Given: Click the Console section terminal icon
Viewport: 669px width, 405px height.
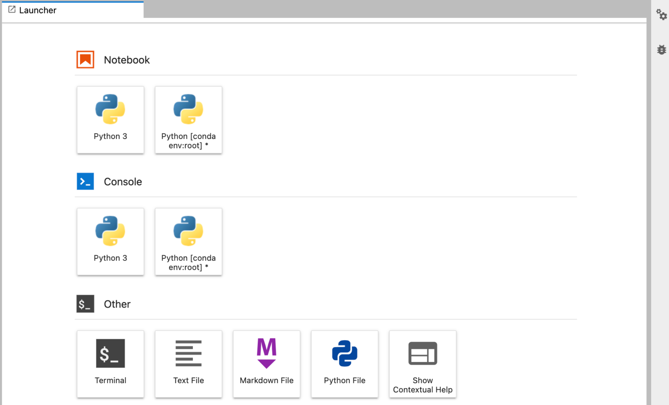Looking at the screenshot, I should point(85,181).
